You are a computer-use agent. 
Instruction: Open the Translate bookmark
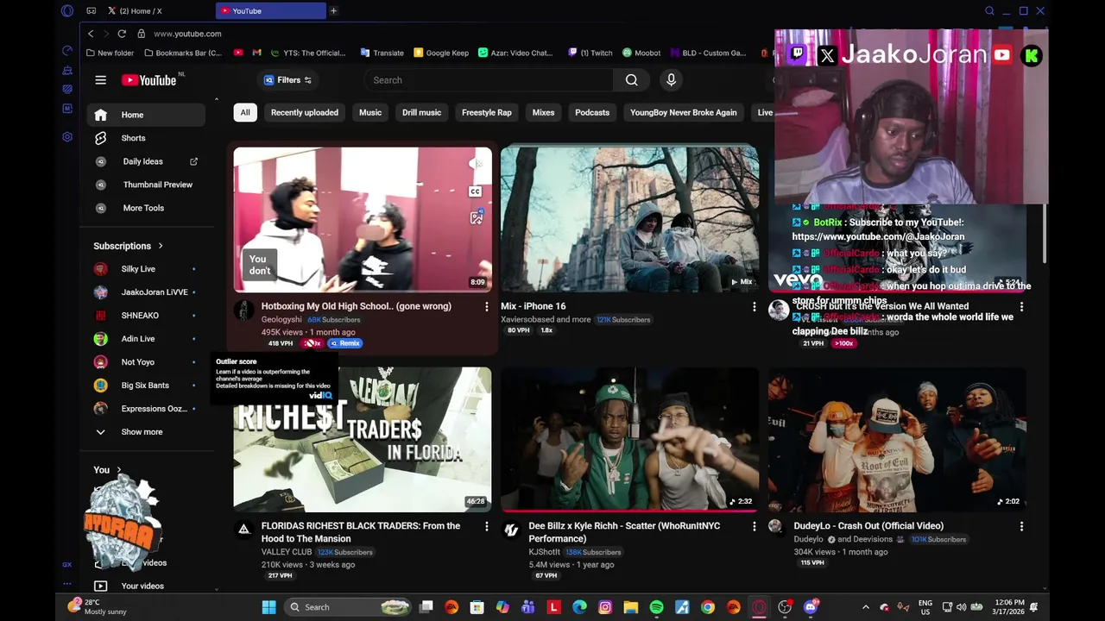tap(382, 53)
